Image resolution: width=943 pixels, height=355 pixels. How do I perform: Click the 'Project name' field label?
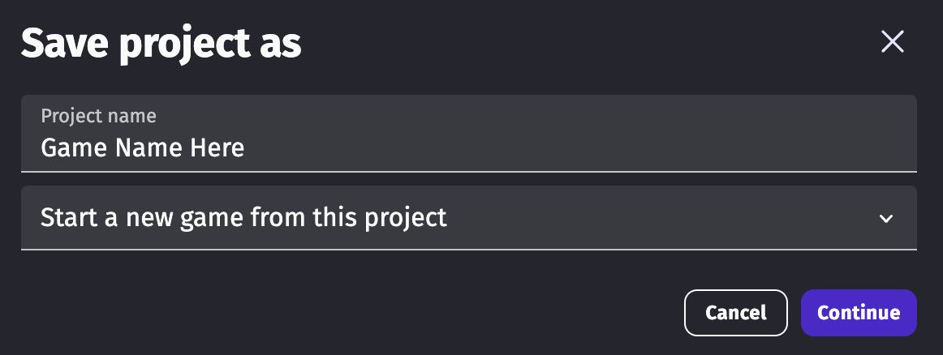pyautogui.click(x=98, y=116)
